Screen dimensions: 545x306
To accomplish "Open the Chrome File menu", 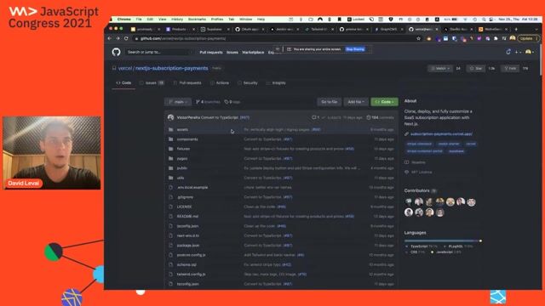I will click(x=139, y=20).
